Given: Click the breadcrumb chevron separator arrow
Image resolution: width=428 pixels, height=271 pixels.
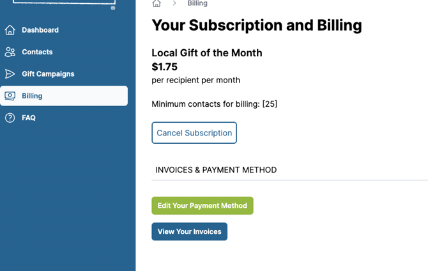Looking at the screenshot, I should 174,3.
